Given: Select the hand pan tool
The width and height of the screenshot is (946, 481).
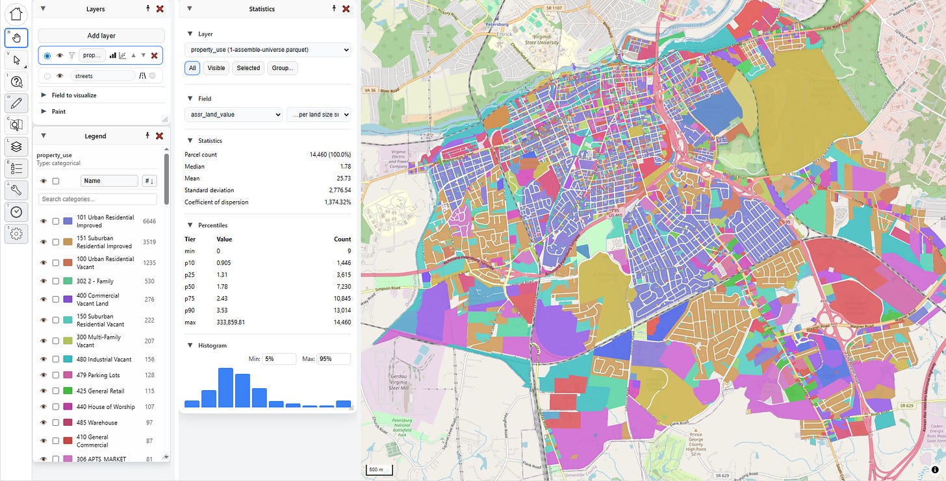Looking at the screenshot, I should (16, 38).
